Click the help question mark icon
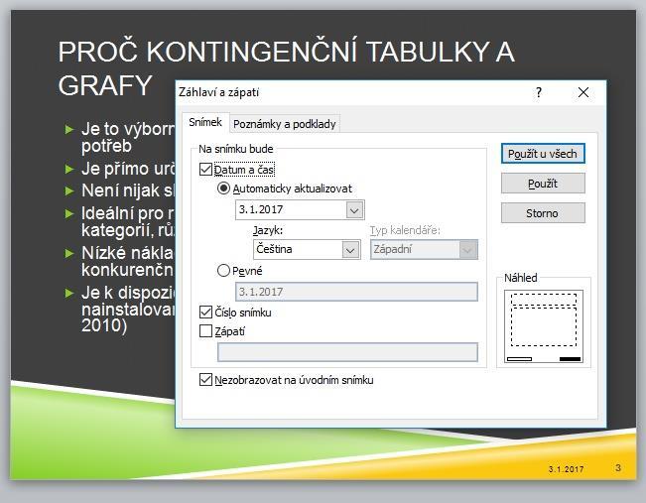The width and height of the screenshot is (646, 503). click(539, 92)
